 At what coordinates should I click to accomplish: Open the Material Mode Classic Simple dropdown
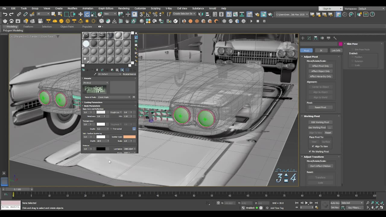(x=114, y=97)
